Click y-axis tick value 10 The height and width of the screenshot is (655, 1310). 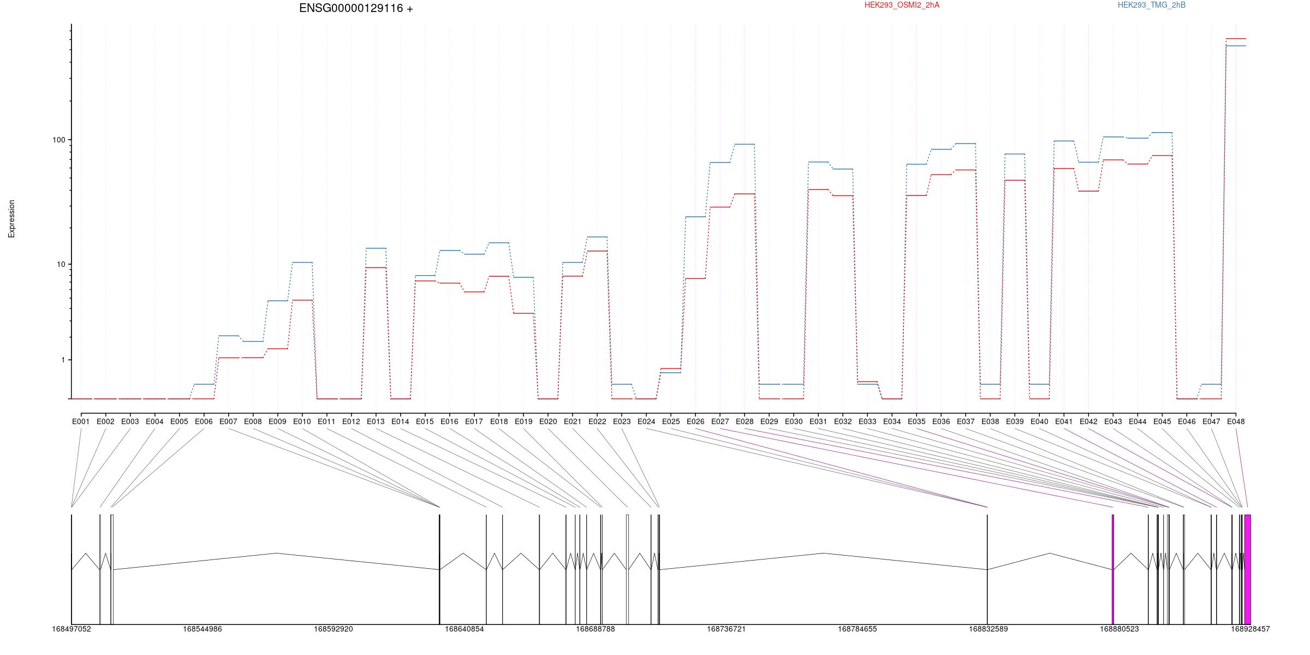(x=61, y=264)
